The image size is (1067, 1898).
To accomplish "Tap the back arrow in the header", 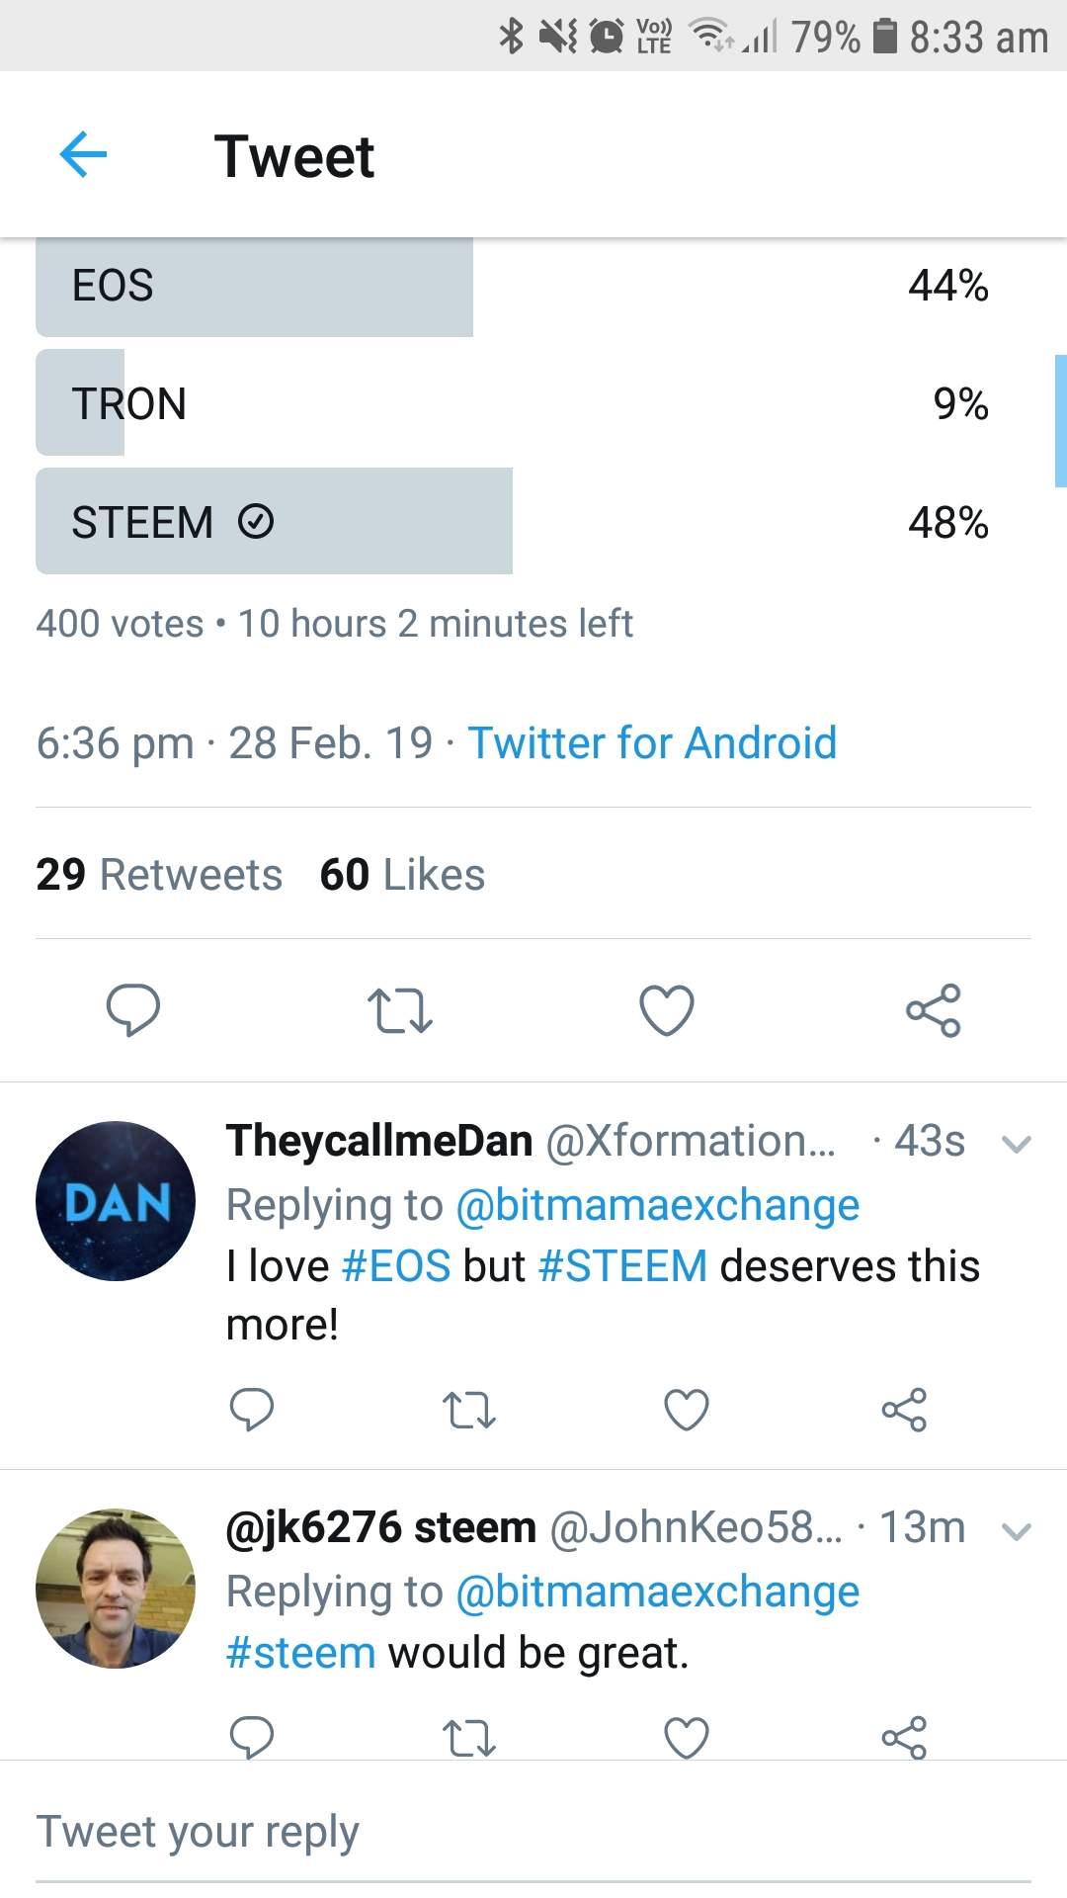I will coord(83,155).
